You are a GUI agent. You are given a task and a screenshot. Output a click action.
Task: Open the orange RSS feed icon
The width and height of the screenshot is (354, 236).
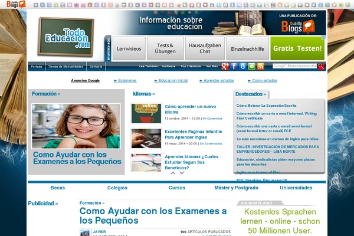tap(260, 67)
